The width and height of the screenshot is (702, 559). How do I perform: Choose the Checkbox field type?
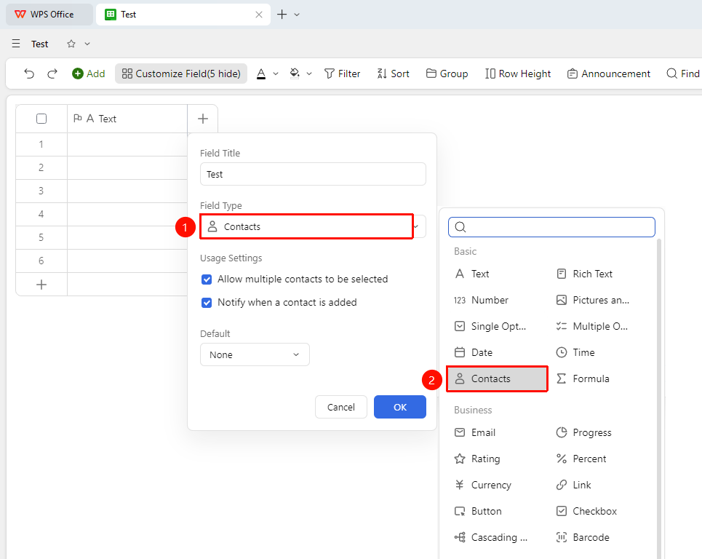click(x=586, y=511)
